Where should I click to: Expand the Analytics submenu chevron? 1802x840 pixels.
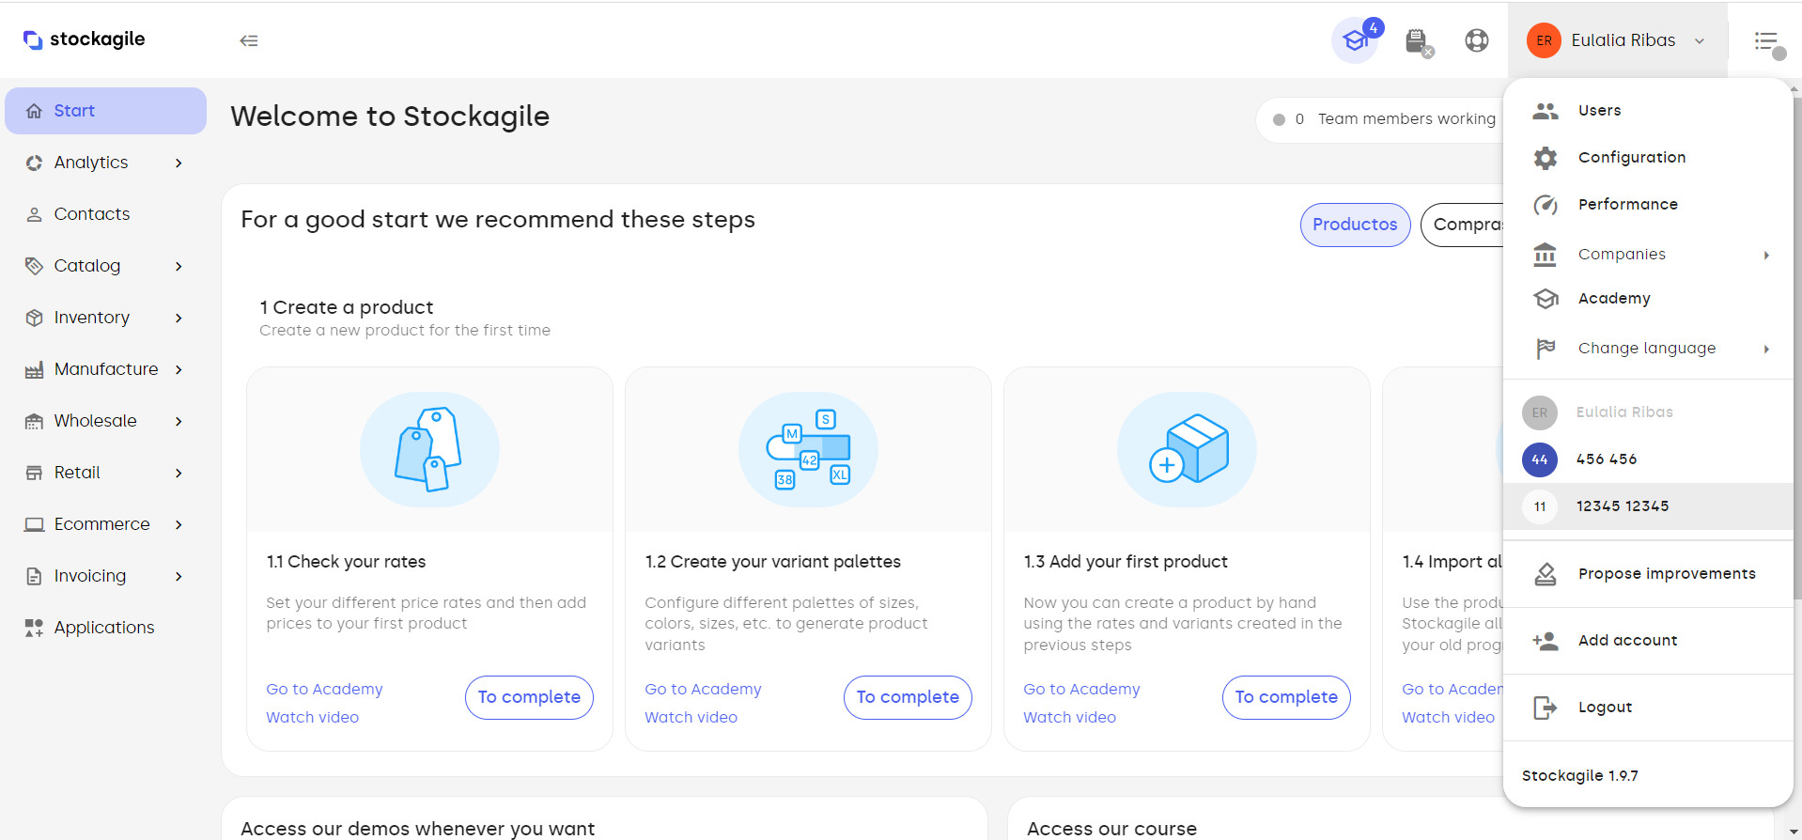pos(179,163)
